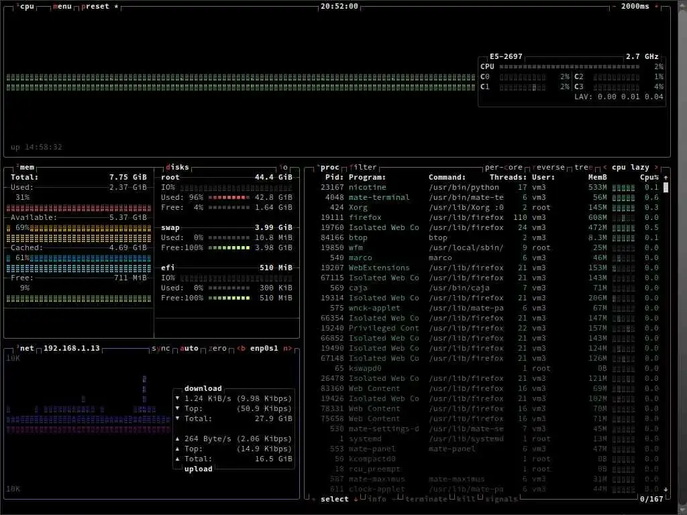Toggle reverse sorting order
This screenshot has height=515, width=687.
click(549, 167)
